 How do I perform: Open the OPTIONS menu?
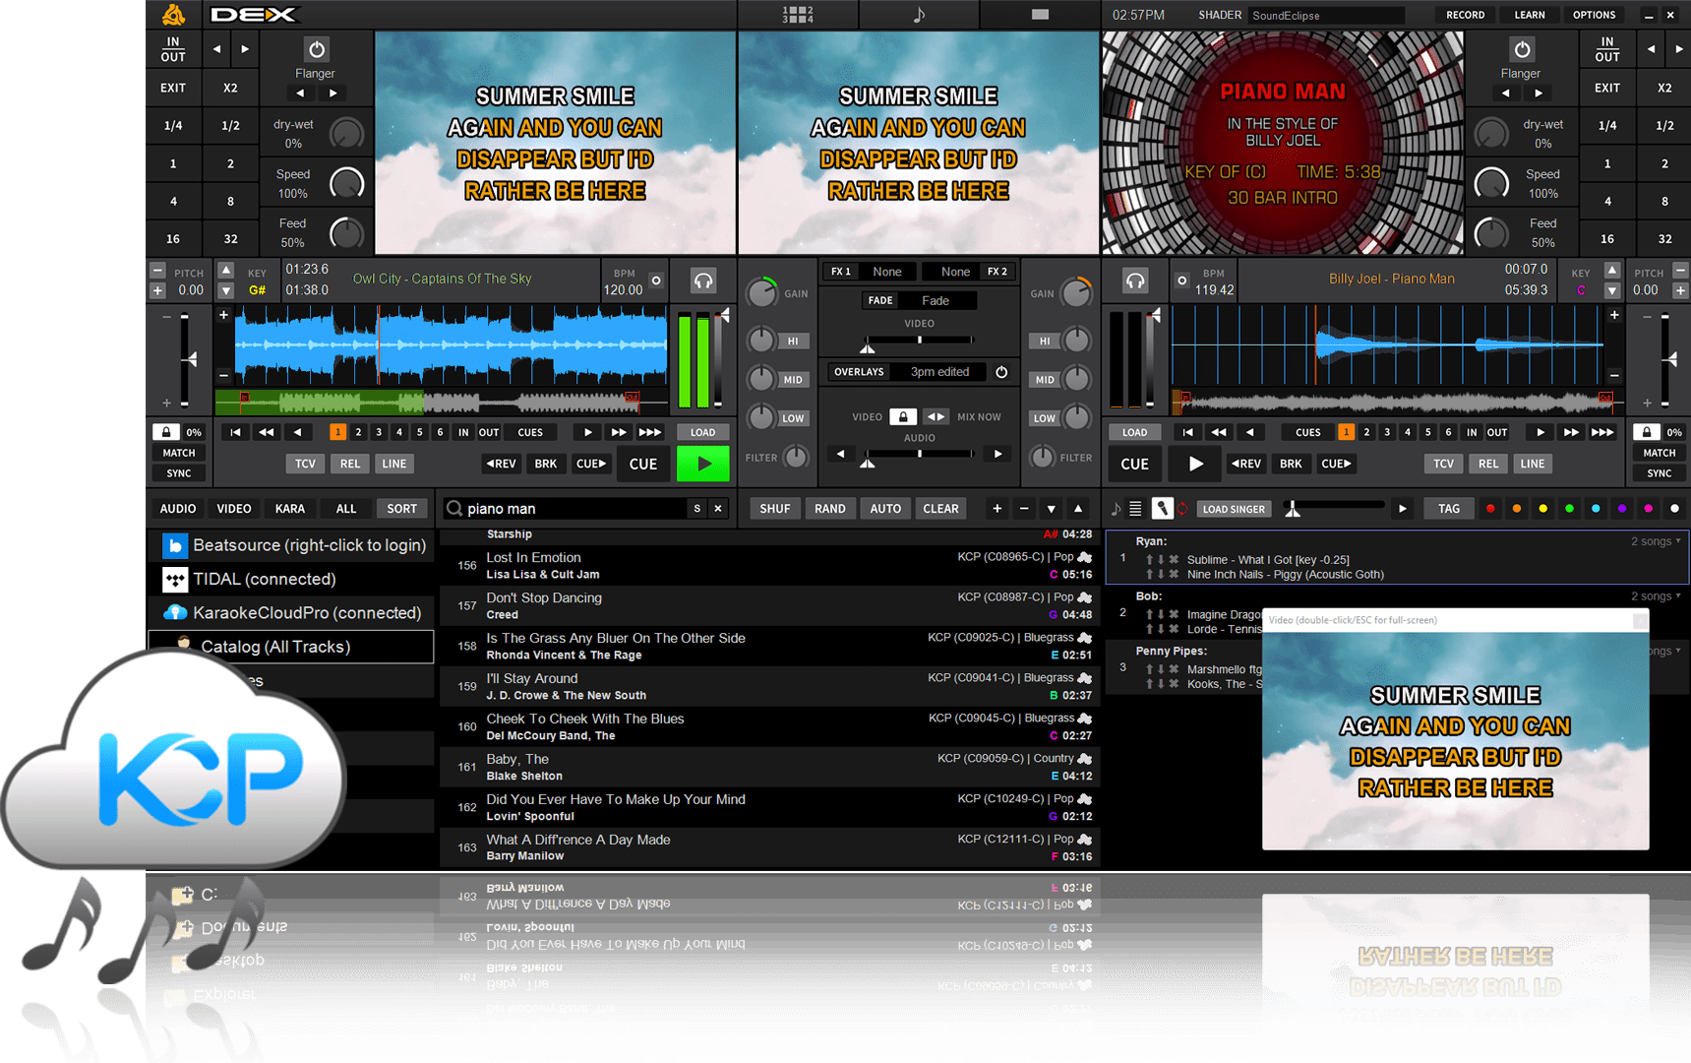click(x=1594, y=15)
